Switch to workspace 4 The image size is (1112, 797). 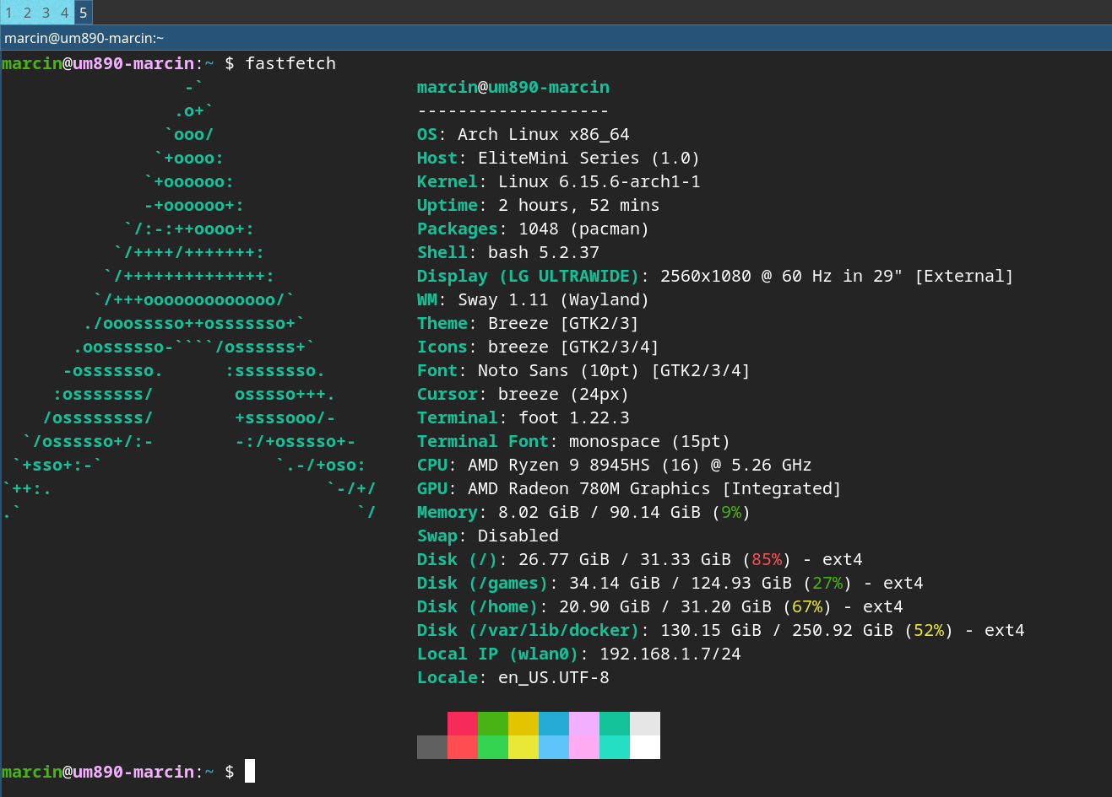(64, 13)
